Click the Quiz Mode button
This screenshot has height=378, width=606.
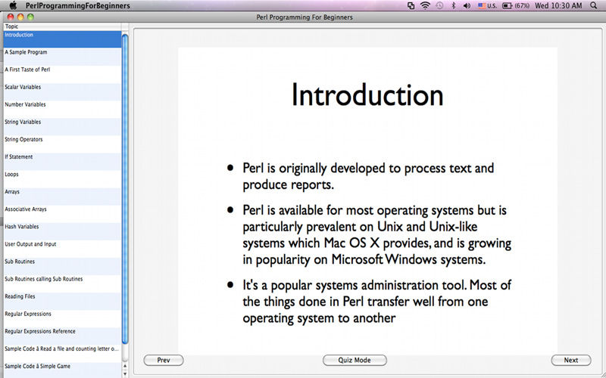[355, 361]
